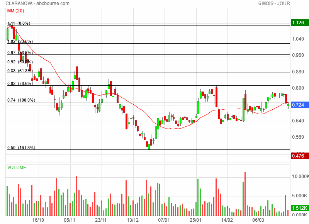Click the 0.960 price axis value

(298, 55)
